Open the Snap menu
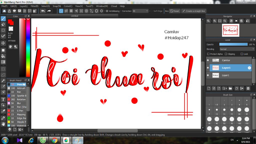The image size is (256, 144). (x=57, y=6)
